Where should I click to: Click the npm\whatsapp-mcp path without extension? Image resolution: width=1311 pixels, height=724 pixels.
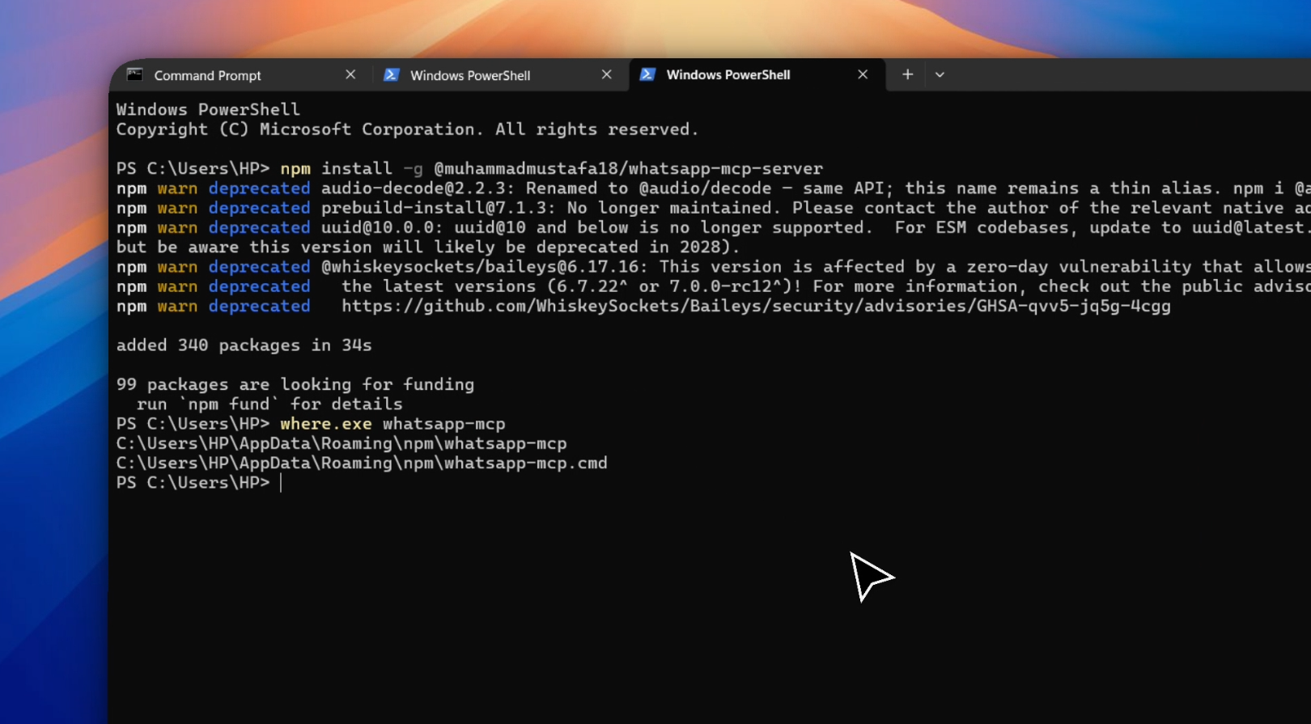342,443
